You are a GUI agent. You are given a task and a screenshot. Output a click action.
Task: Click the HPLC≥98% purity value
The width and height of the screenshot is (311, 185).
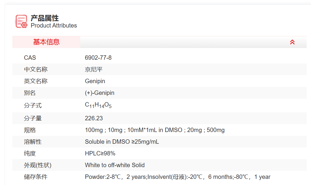click(x=100, y=153)
